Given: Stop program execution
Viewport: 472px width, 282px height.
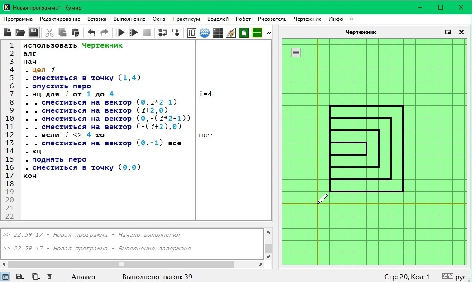Looking at the screenshot, I should [146, 33].
